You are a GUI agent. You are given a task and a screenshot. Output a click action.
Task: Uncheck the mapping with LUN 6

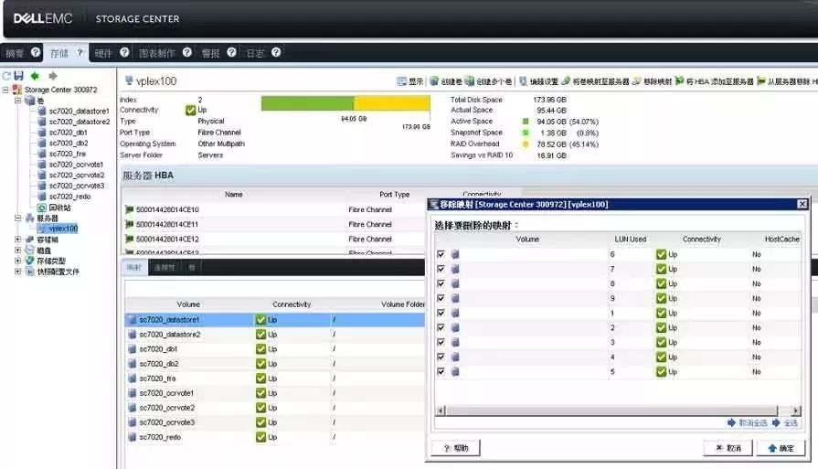tap(441, 254)
